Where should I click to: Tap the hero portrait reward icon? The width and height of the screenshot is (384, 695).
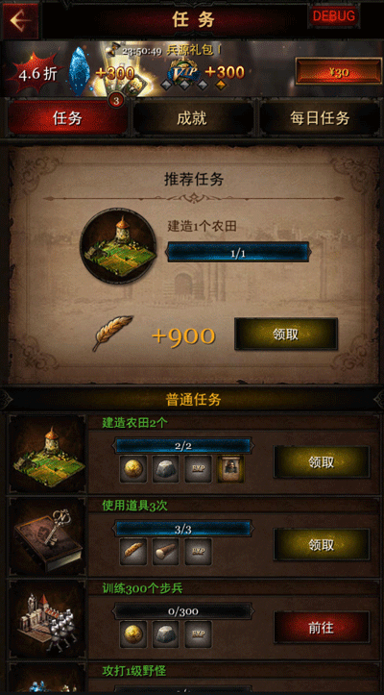pyautogui.click(x=230, y=469)
